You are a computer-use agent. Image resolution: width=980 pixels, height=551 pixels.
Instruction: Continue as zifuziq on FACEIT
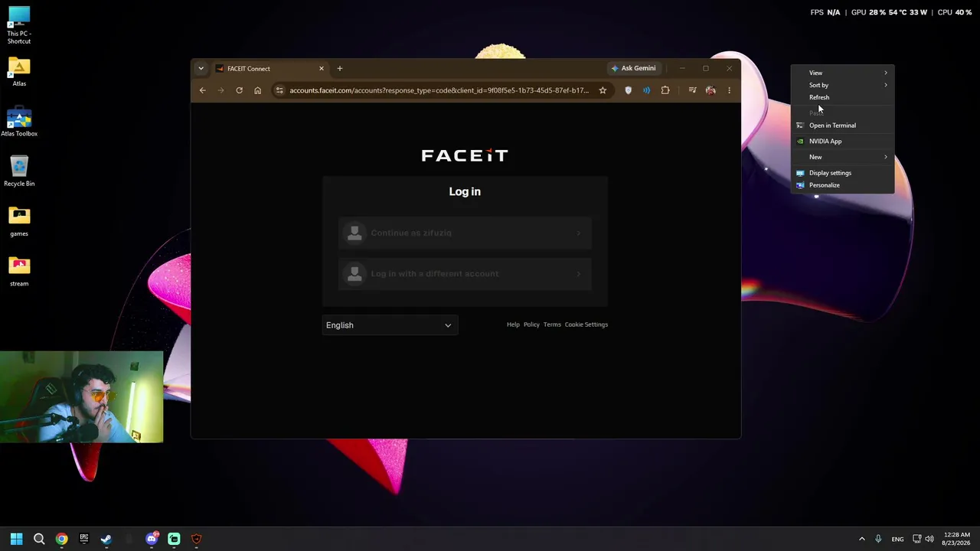(x=465, y=233)
